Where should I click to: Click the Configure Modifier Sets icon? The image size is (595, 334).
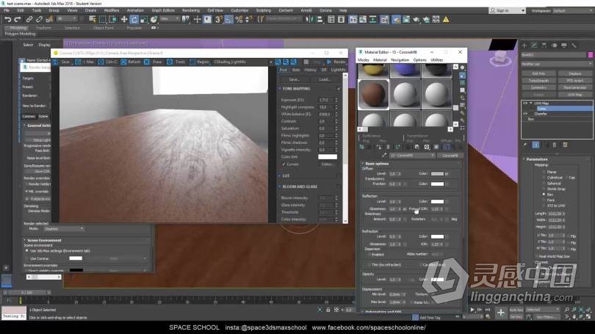click(x=565, y=145)
